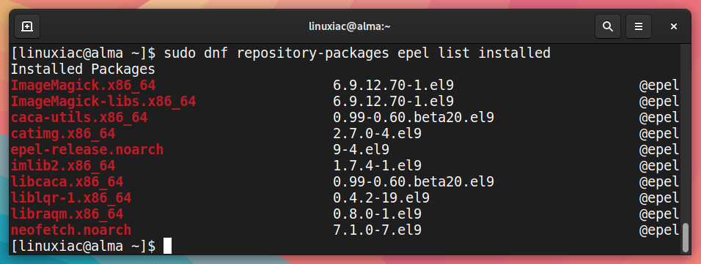Image resolution: width=701 pixels, height=264 pixels.
Task: Click the ImageMagick.x86_64 package name
Action: coord(83,85)
